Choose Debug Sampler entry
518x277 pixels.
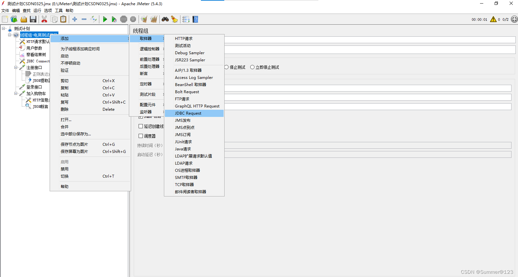[194, 53]
